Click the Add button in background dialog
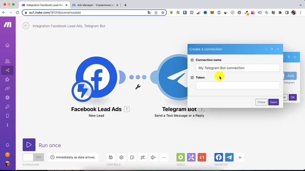The width and height of the screenshot is (305, 171). [x=290, y=76]
